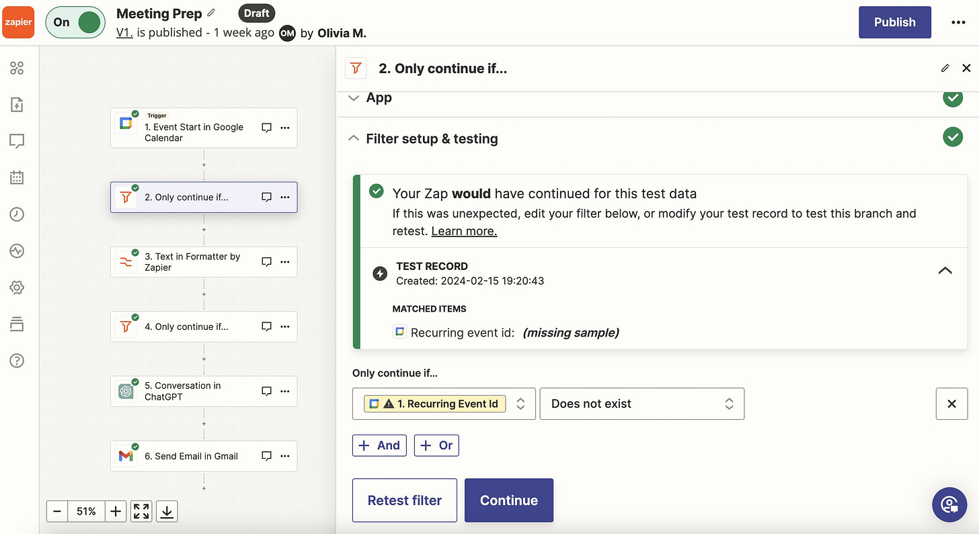The width and height of the screenshot is (979, 534).
Task: Add a step below Send Email in Gmail
Action: (204, 488)
